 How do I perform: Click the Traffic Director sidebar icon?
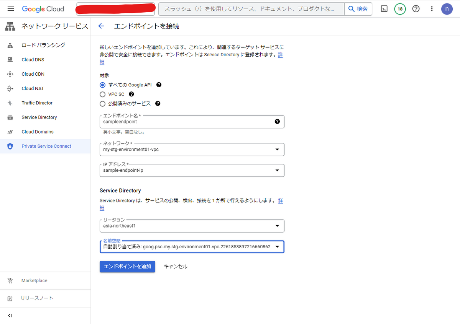[x=10, y=103]
